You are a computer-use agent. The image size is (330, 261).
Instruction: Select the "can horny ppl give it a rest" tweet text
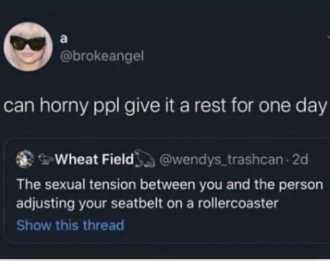(166, 106)
